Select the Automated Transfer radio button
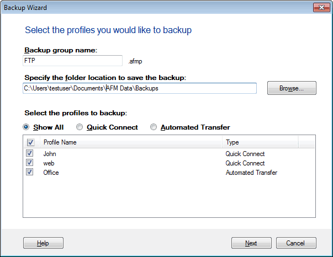This screenshot has height=257, width=333. click(x=154, y=127)
